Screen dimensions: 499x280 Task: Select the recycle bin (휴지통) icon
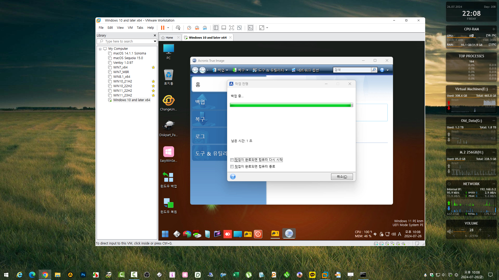tap(168, 77)
